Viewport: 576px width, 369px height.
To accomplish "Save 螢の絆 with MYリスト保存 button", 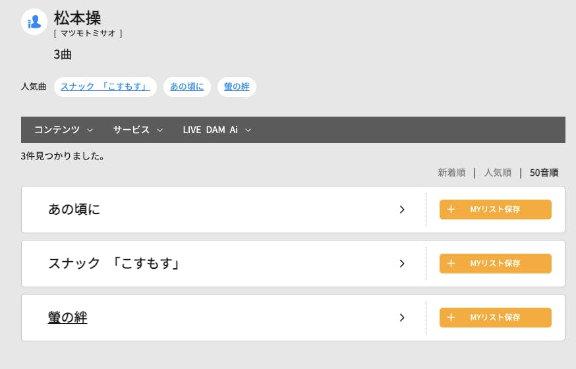I will 495,318.
